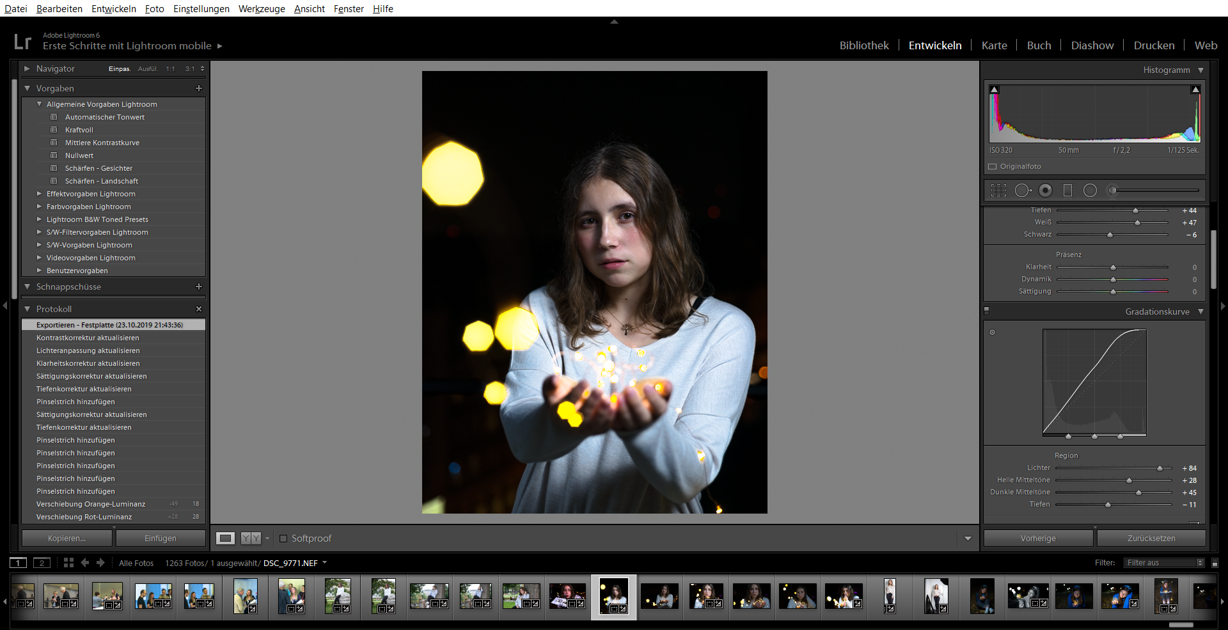Screen dimensions: 1228x630
Task: Toggle the Gradationskurve panel on/off switch
Action: tap(986, 311)
